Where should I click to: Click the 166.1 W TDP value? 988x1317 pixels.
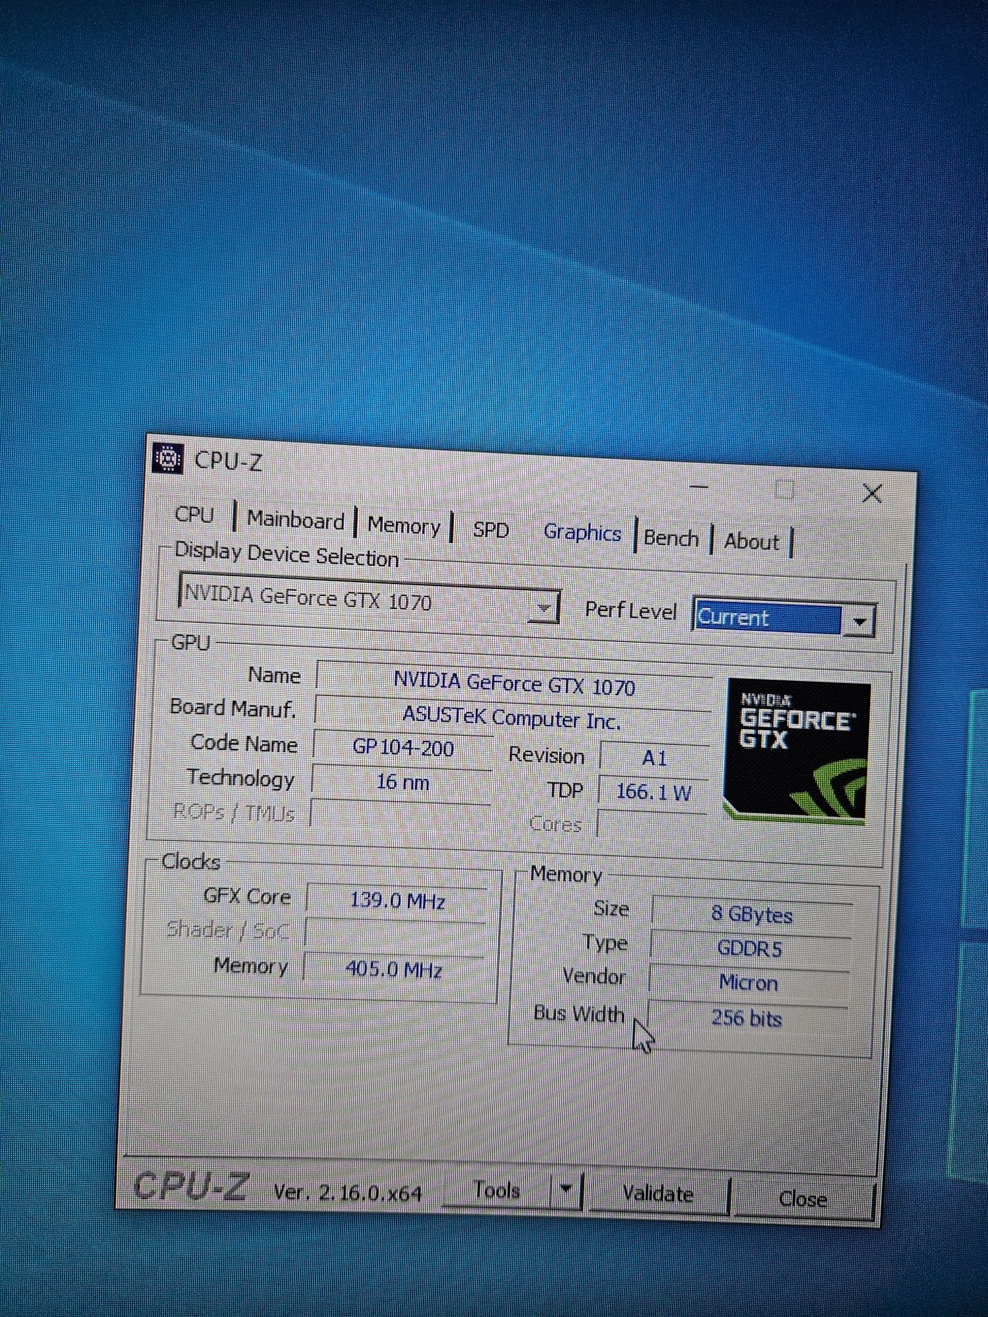click(653, 792)
